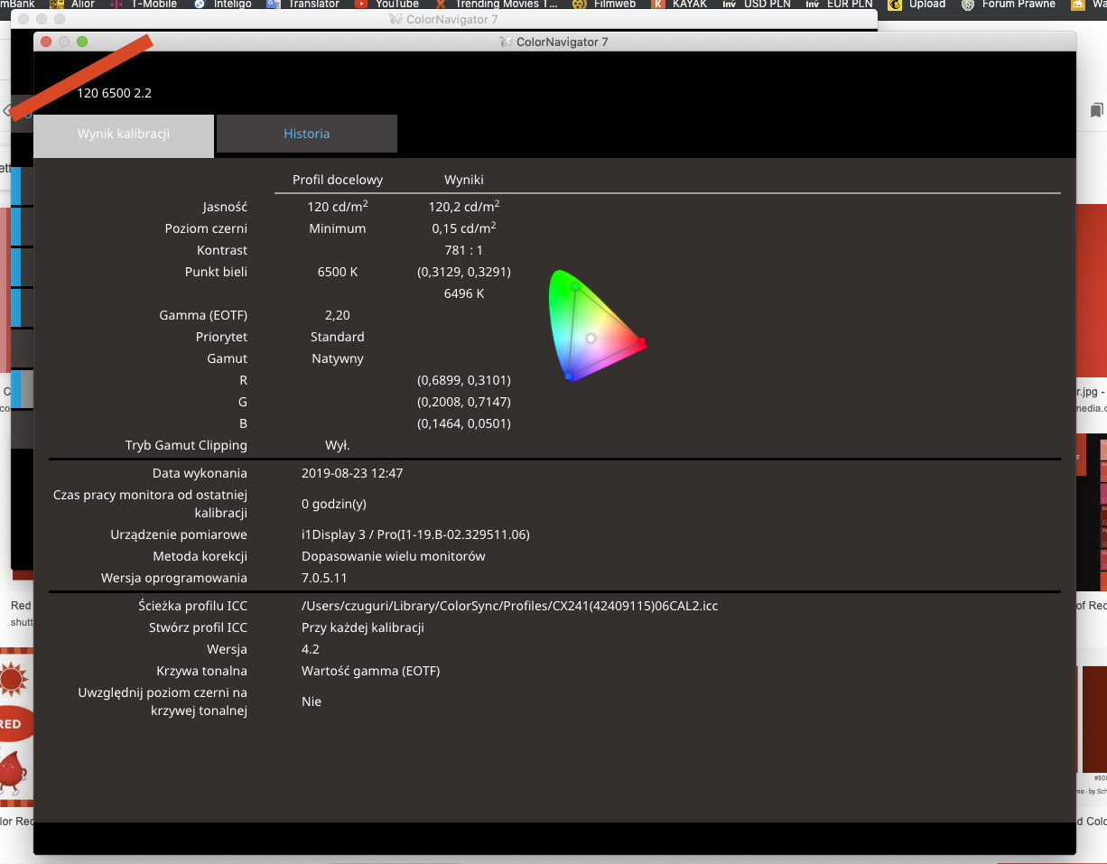Open the Trending Movies bookmark

pyautogui.click(x=506, y=5)
